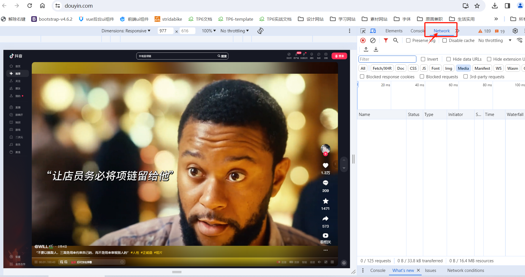Click the Filter input field
This screenshot has height=277, width=525.
pyautogui.click(x=387, y=59)
